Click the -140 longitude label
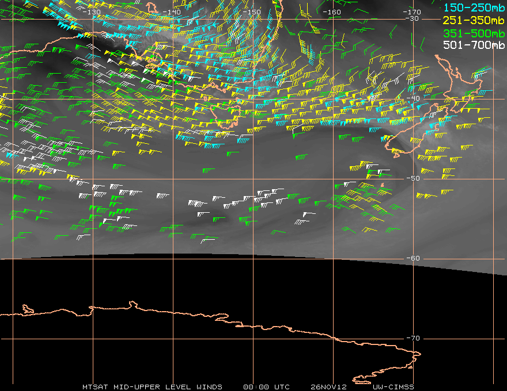 tap(172, 12)
